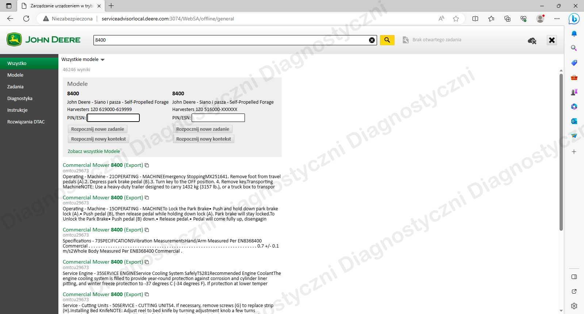Close Service Advisor with black X button
Image resolution: width=584 pixels, height=314 pixels.
coord(552,40)
